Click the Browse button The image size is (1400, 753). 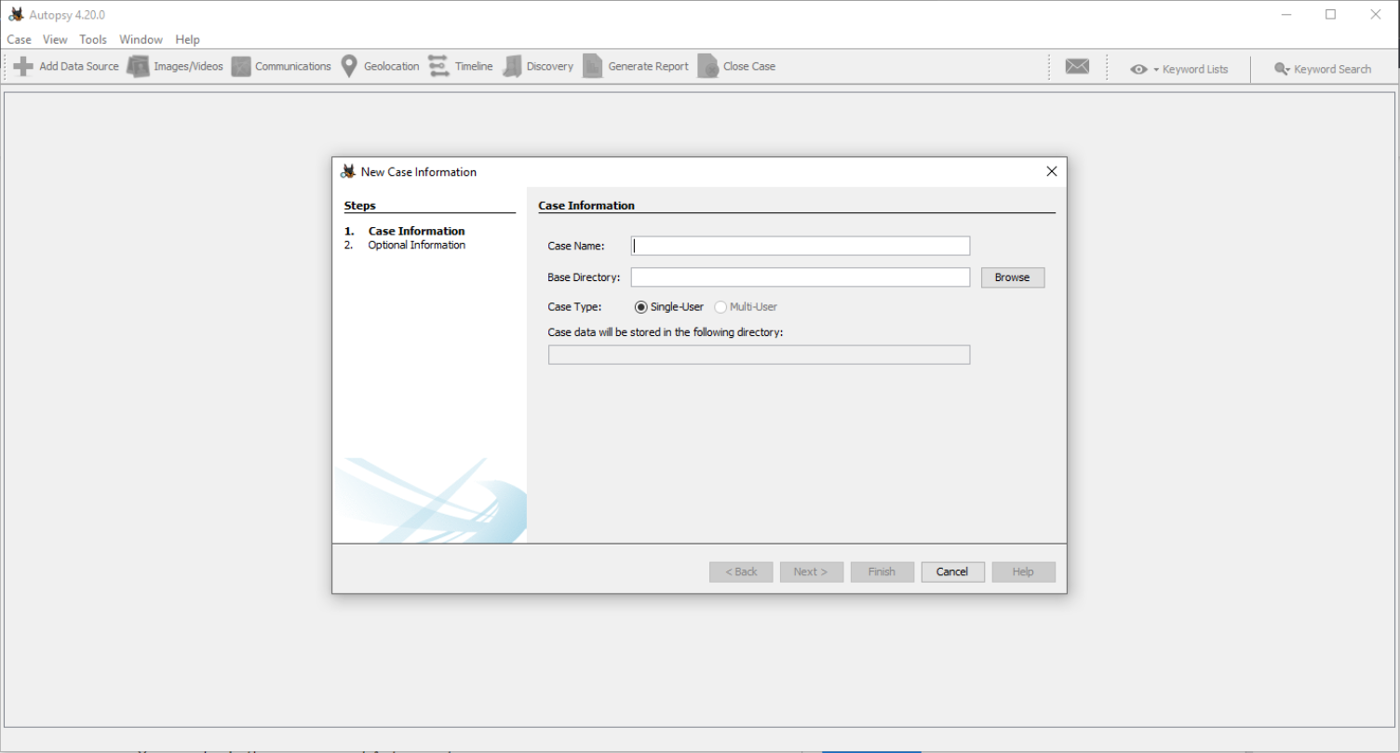[1013, 277]
